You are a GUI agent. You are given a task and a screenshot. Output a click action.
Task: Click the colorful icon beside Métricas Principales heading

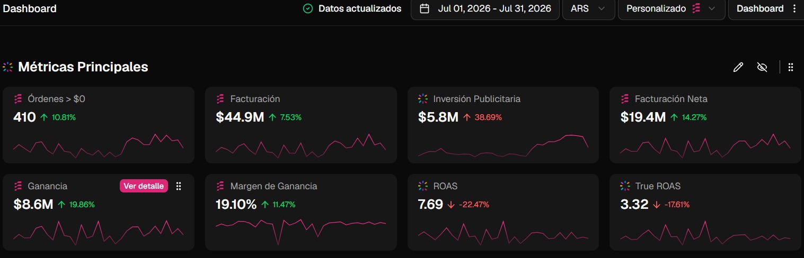[x=7, y=67]
